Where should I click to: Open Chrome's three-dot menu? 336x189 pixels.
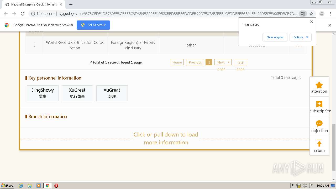point(330,14)
